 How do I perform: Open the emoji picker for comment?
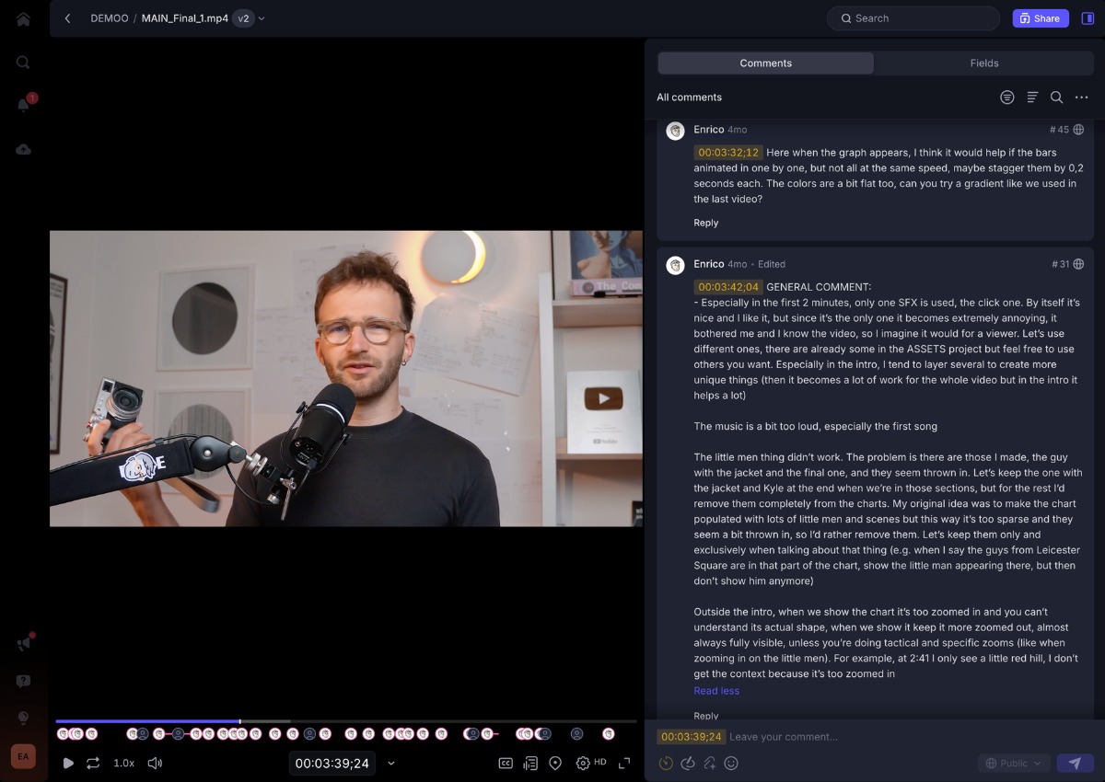tap(732, 763)
